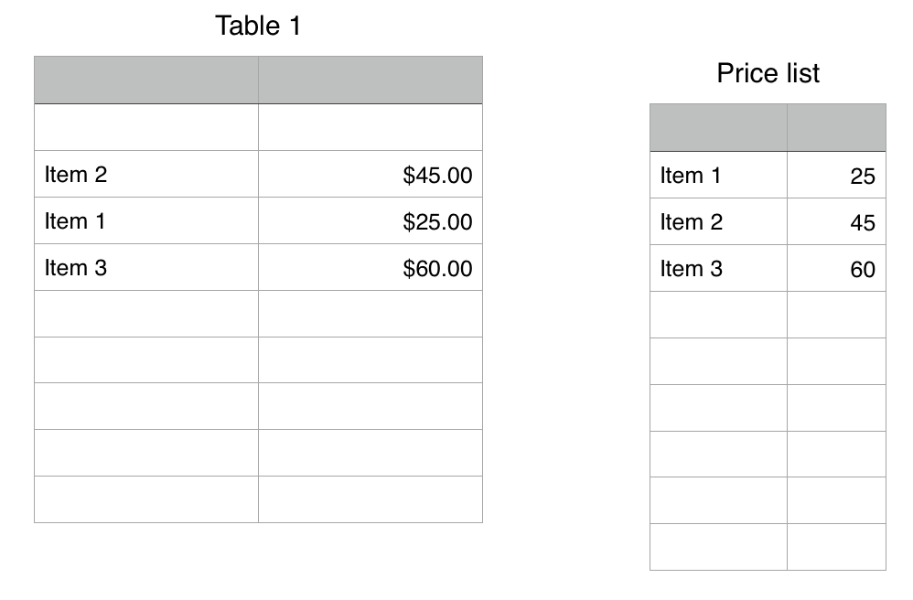Click the cell containing 25 in Price list
The height and width of the screenshot is (600, 913).
tap(836, 176)
